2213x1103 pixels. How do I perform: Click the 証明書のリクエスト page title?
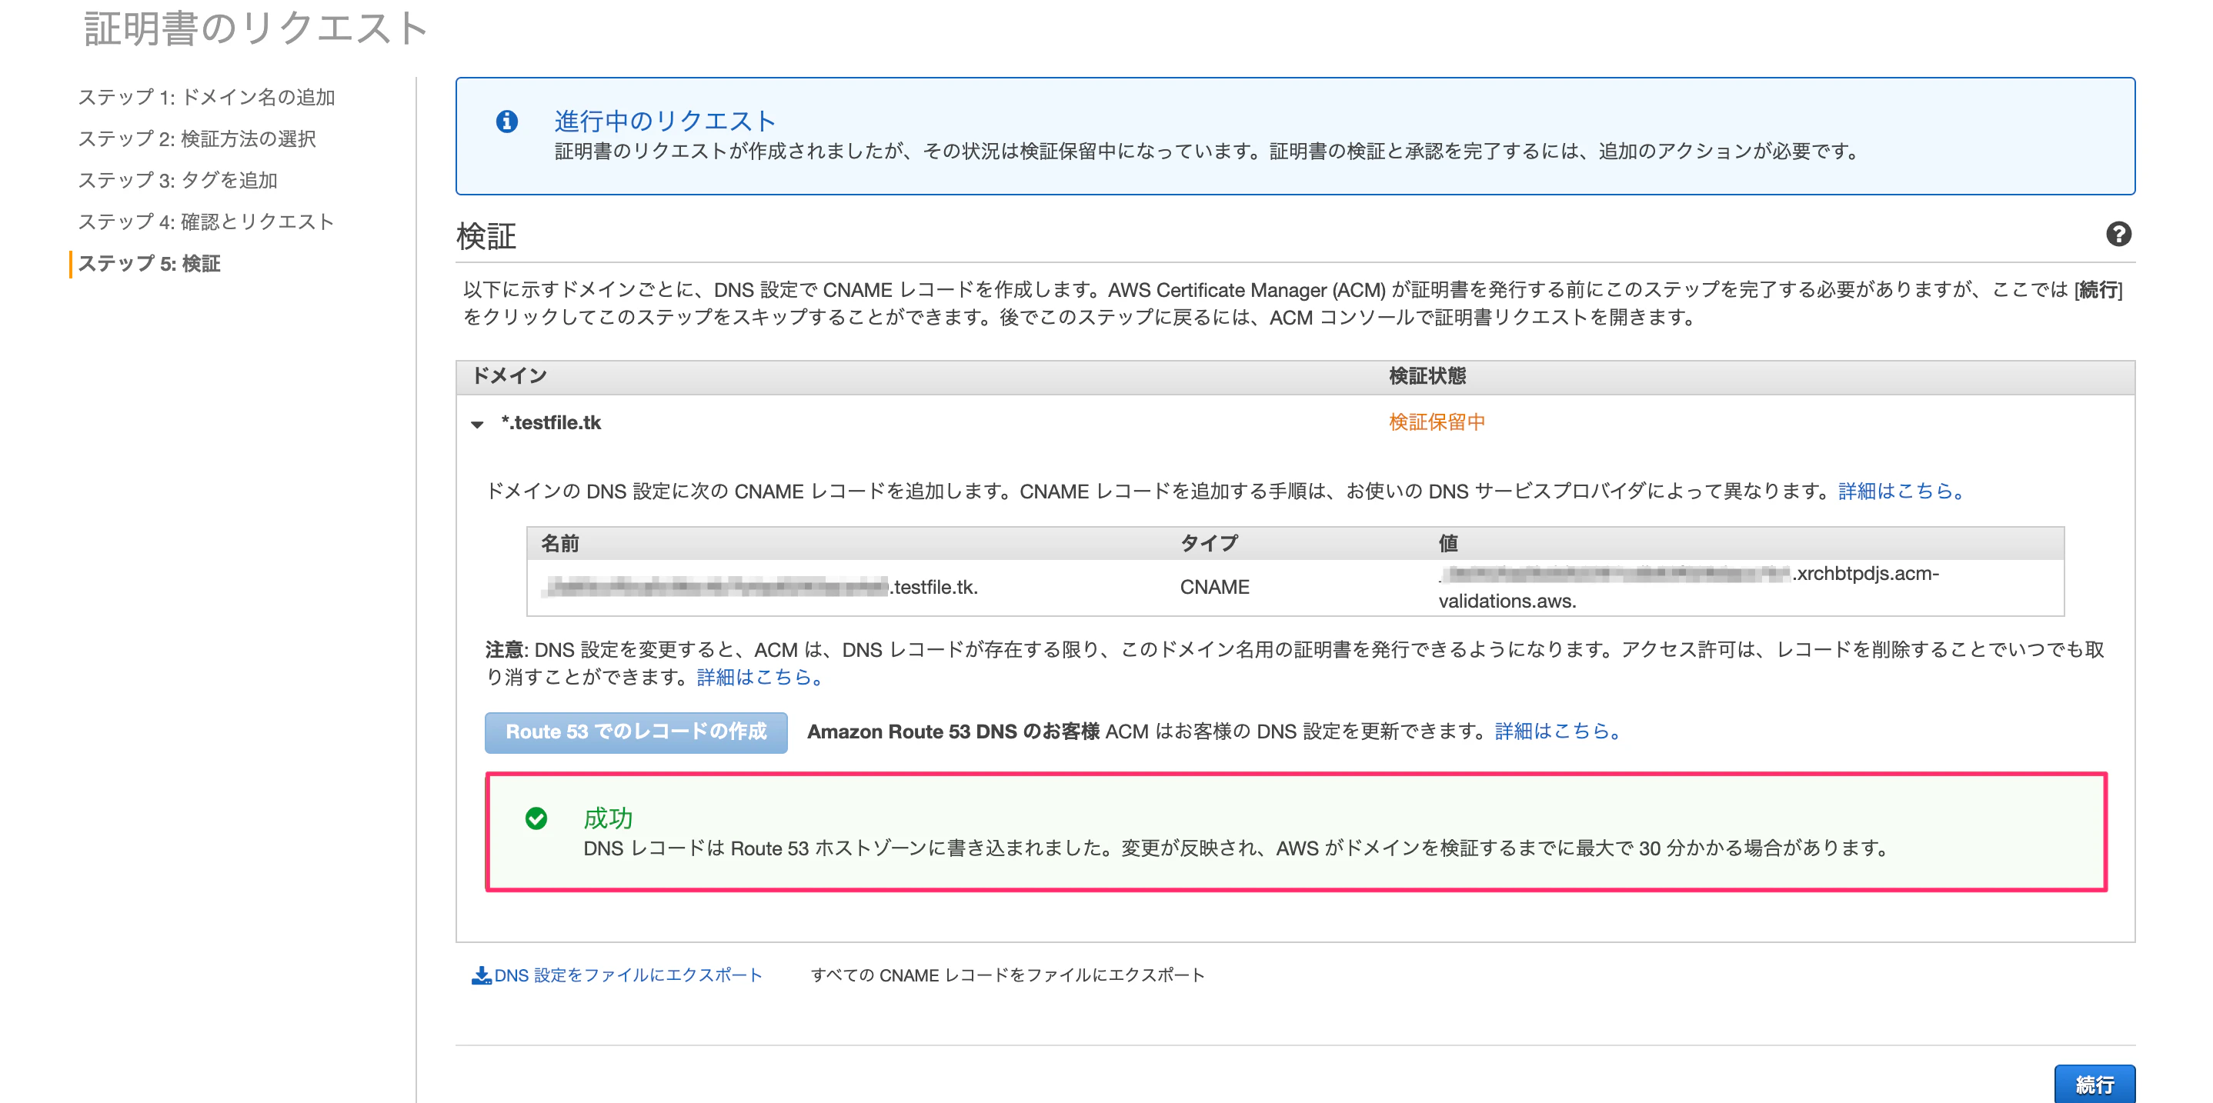(x=255, y=28)
